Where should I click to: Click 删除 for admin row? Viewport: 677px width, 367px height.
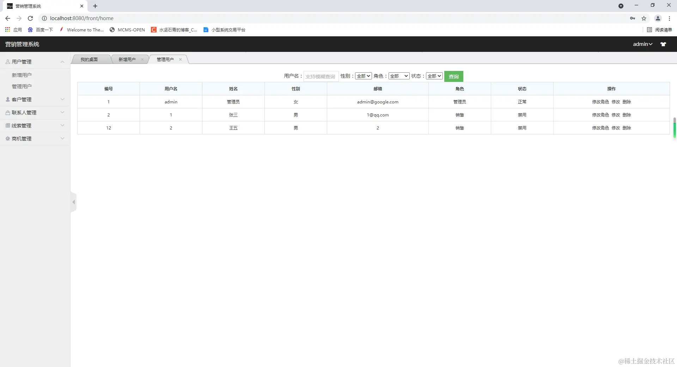(627, 102)
